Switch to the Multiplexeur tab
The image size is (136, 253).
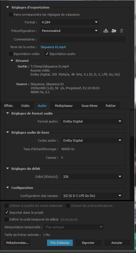point(64,106)
